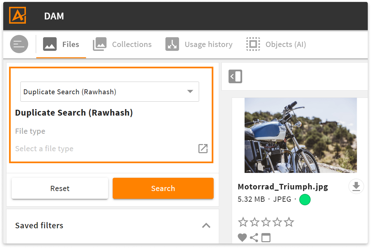The width and height of the screenshot is (371, 248).
Task: Share the Motorrad_Triumph.jpg file
Action: (x=254, y=238)
